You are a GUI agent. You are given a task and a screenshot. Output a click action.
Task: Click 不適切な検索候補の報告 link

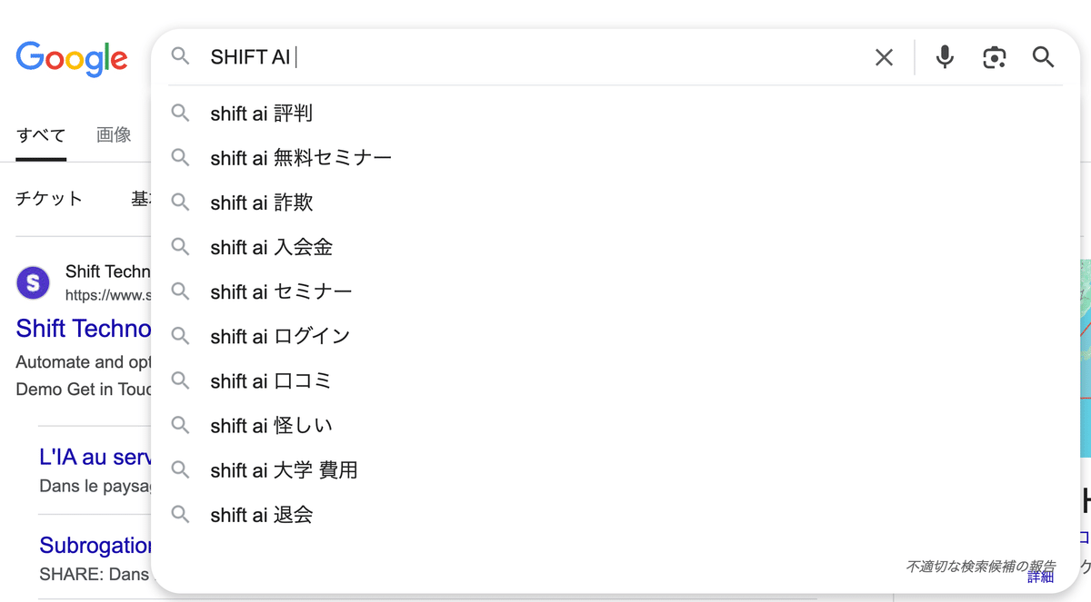(980, 567)
